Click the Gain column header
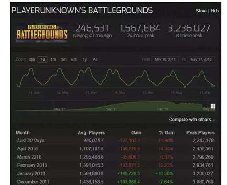 [136, 133]
